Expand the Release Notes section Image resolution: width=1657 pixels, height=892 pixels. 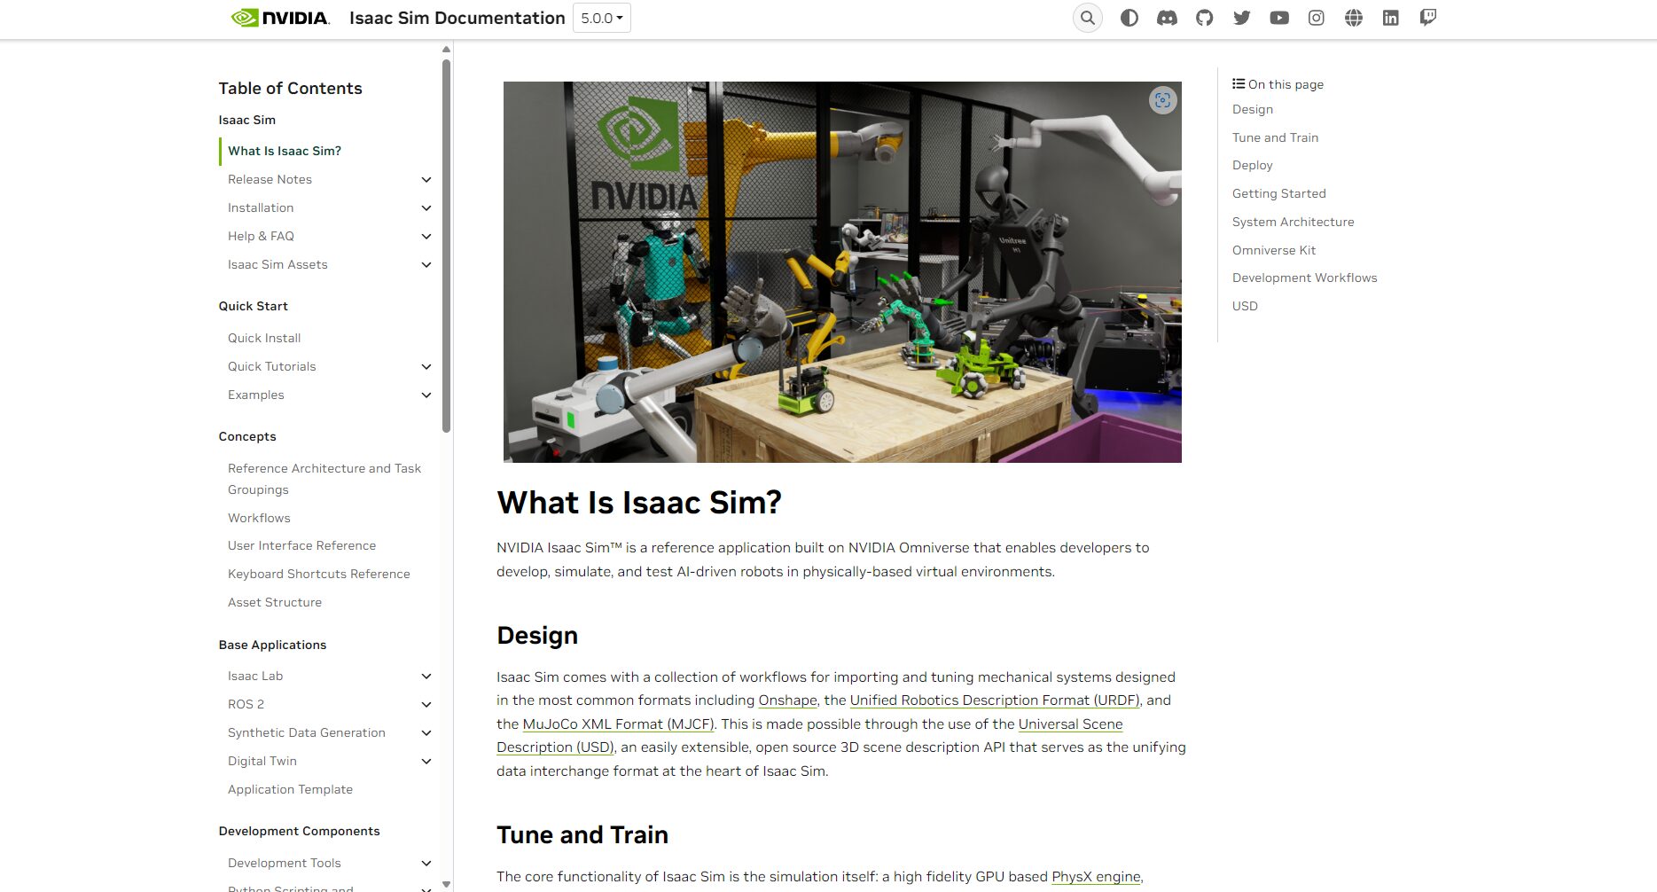[426, 180]
